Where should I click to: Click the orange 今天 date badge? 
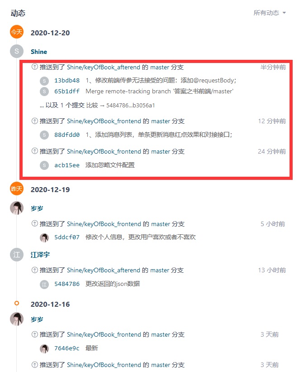click(x=17, y=32)
